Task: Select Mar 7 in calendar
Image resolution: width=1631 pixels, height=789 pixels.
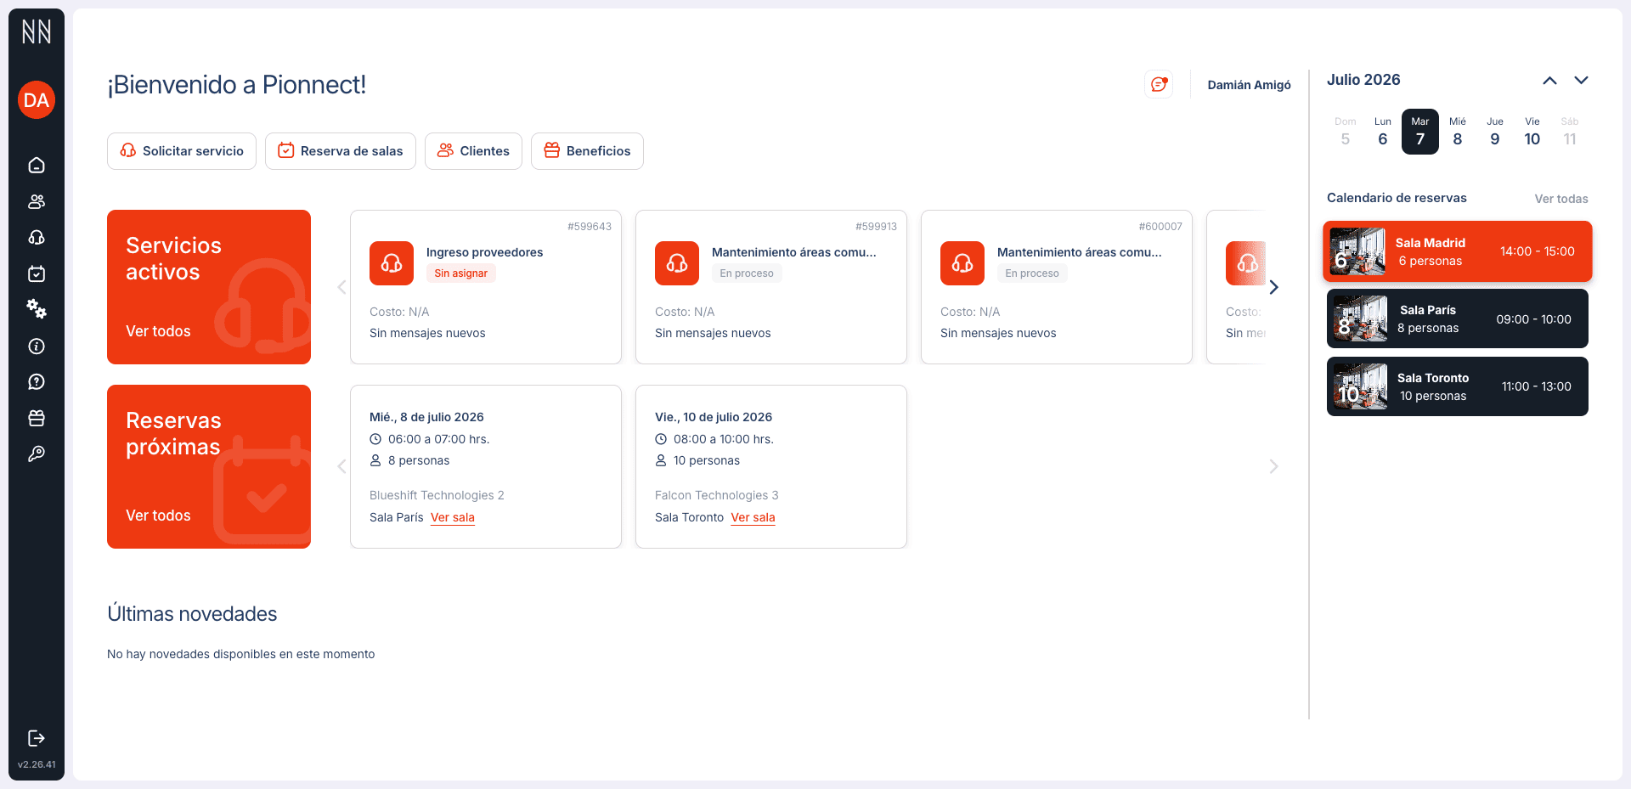Action: [x=1420, y=132]
